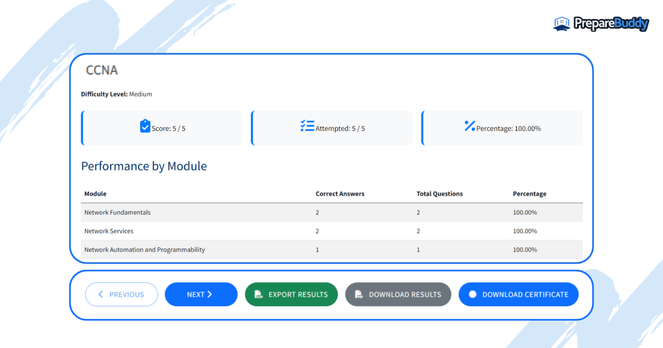Click the Module column header

95,193
